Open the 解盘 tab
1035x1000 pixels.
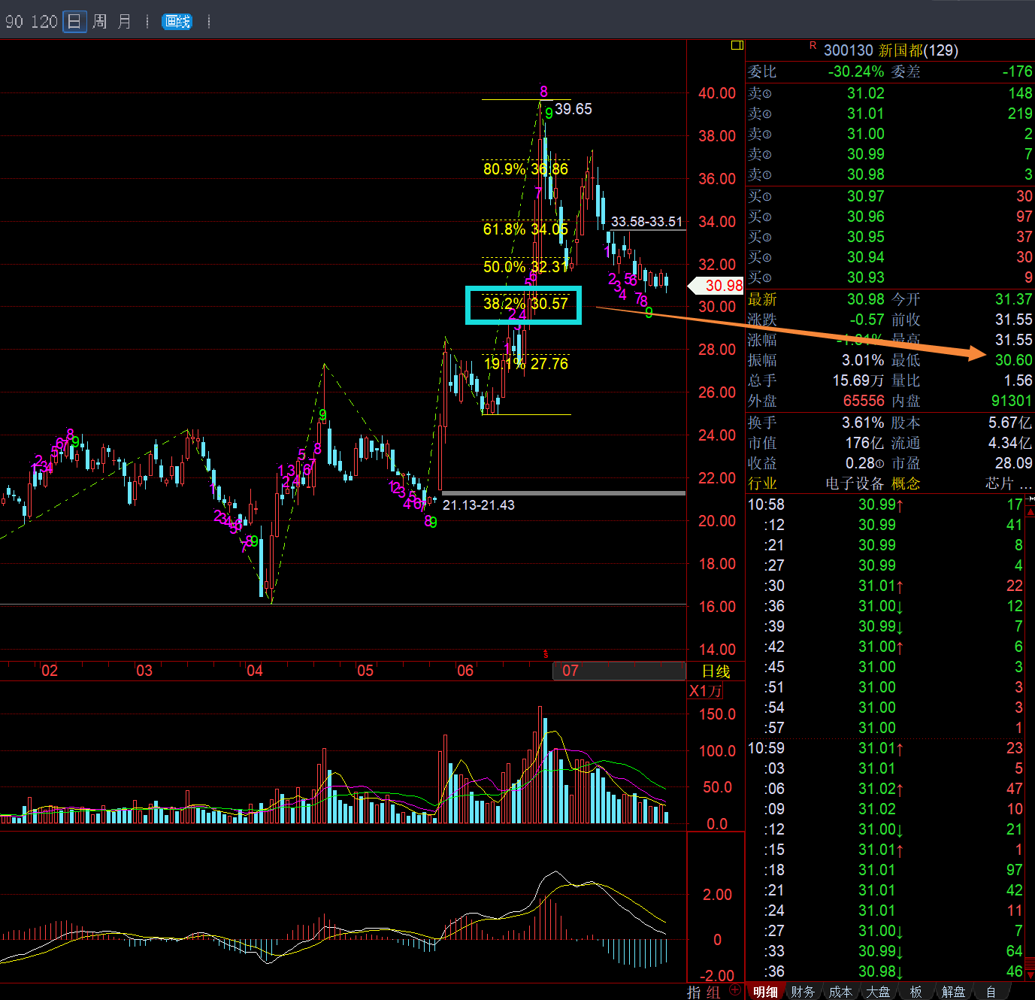(953, 992)
